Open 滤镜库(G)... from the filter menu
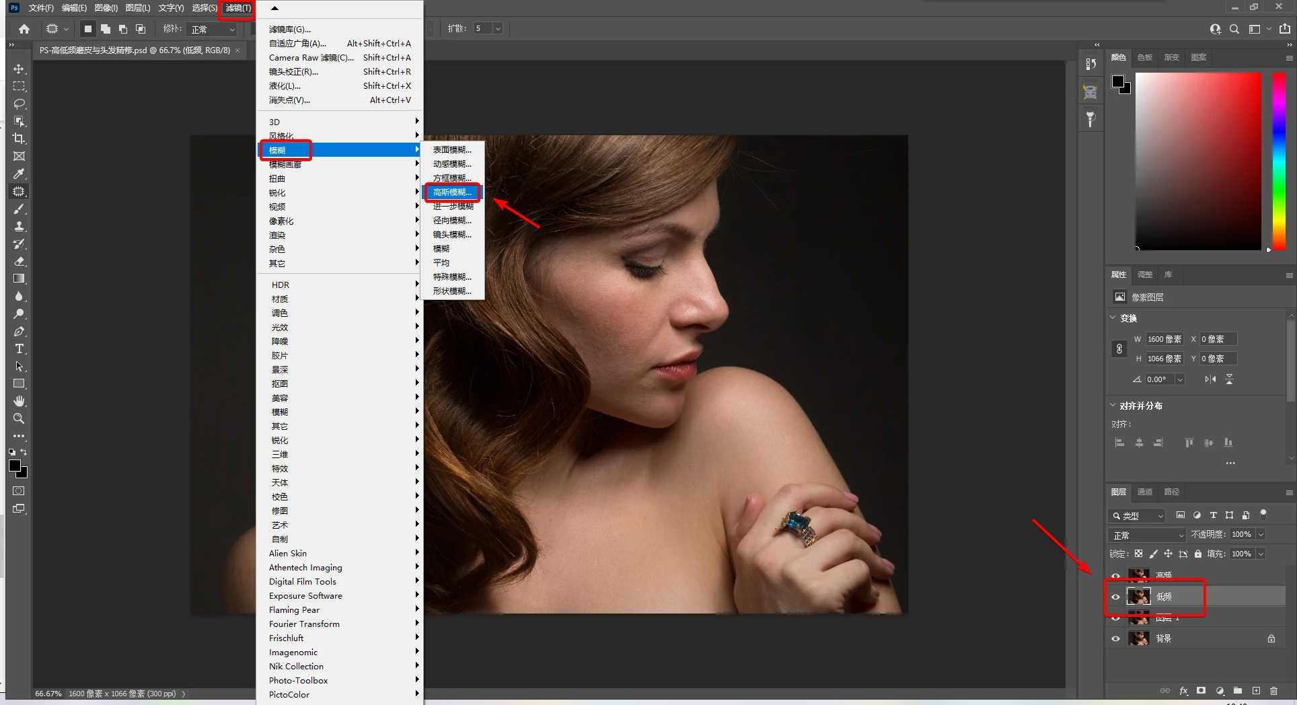The height and width of the screenshot is (705, 1297). pos(290,30)
